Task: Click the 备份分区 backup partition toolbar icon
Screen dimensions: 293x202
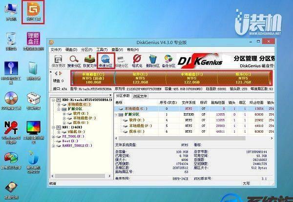Action: (168, 61)
